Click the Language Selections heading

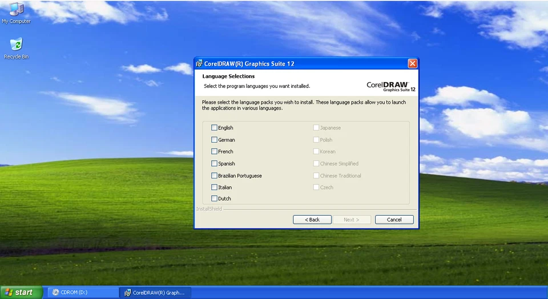(228, 76)
